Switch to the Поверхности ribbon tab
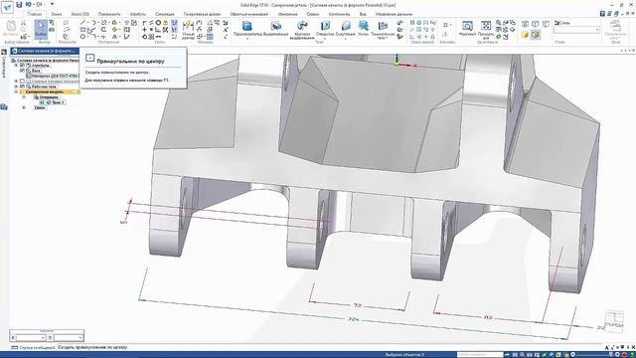Screen dimensions: 636x358 point(109,14)
